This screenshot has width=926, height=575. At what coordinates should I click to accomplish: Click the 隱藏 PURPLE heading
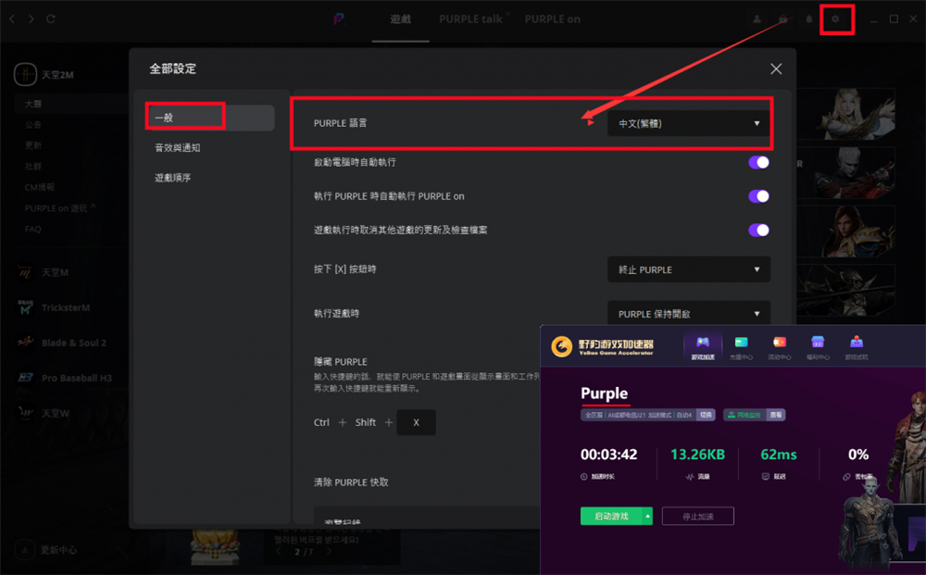(x=340, y=361)
